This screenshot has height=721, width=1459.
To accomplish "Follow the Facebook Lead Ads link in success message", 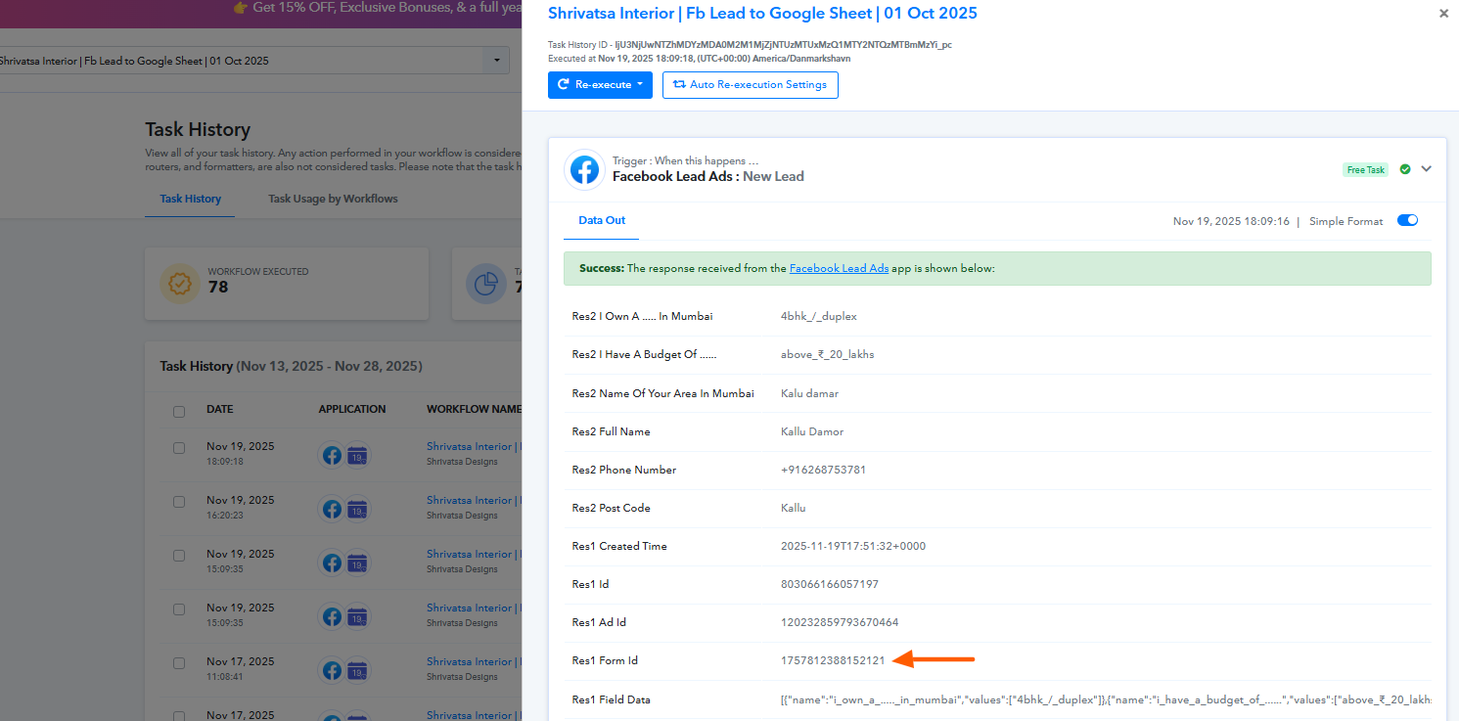I will coord(839,268).
